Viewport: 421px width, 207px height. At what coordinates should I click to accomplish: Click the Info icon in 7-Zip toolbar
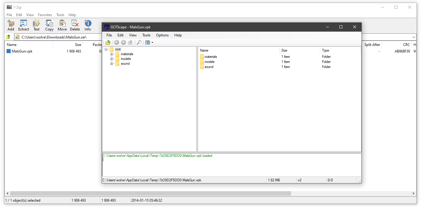coord(88,23)
